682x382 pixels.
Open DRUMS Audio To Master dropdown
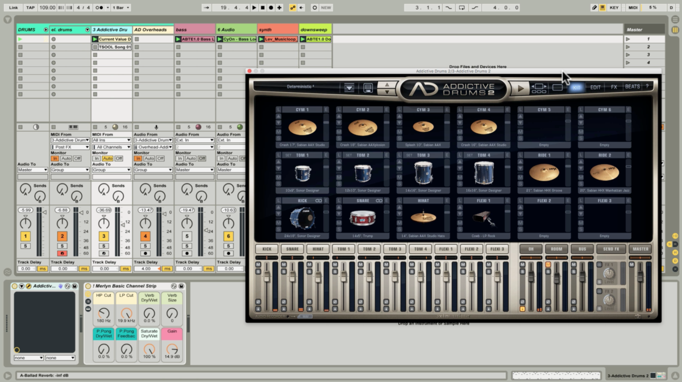[x=32, y=170]
